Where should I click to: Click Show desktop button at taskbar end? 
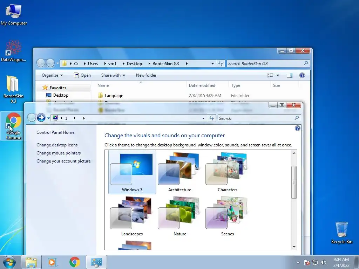pos(357,262)
